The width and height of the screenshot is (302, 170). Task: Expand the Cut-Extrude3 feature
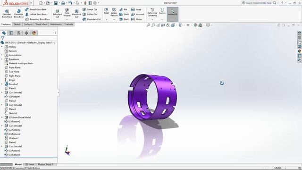pos(2,105)
